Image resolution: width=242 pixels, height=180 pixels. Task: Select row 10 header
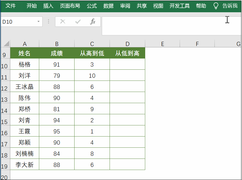[5, 64]
